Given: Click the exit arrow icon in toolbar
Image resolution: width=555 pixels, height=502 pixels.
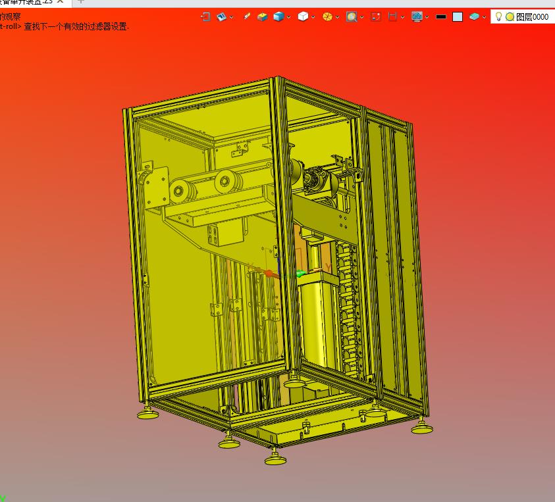Looking at the screenshot, I should click(x=205, y=16).
